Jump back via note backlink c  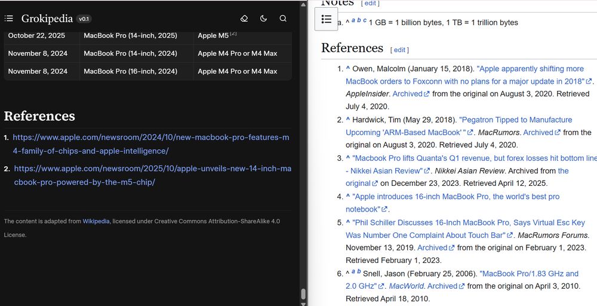(x=365, y=20)
